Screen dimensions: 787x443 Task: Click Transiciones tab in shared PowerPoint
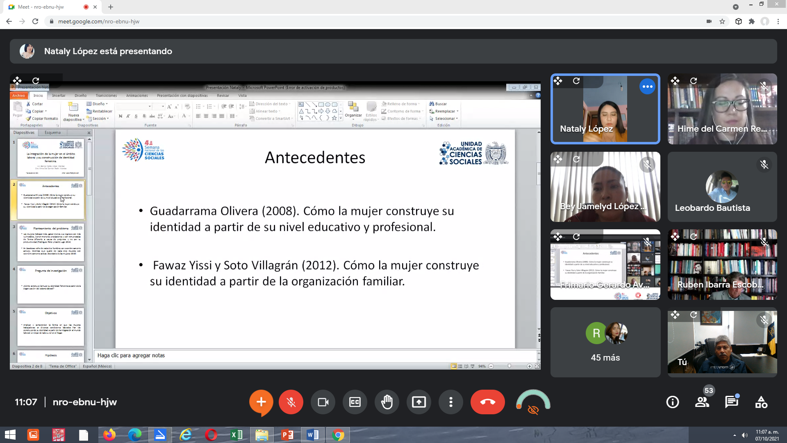click(106, 96)
